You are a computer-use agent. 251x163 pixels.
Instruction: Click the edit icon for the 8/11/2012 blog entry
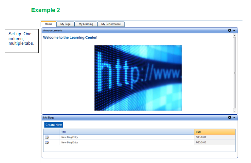(x=47, y=137)
